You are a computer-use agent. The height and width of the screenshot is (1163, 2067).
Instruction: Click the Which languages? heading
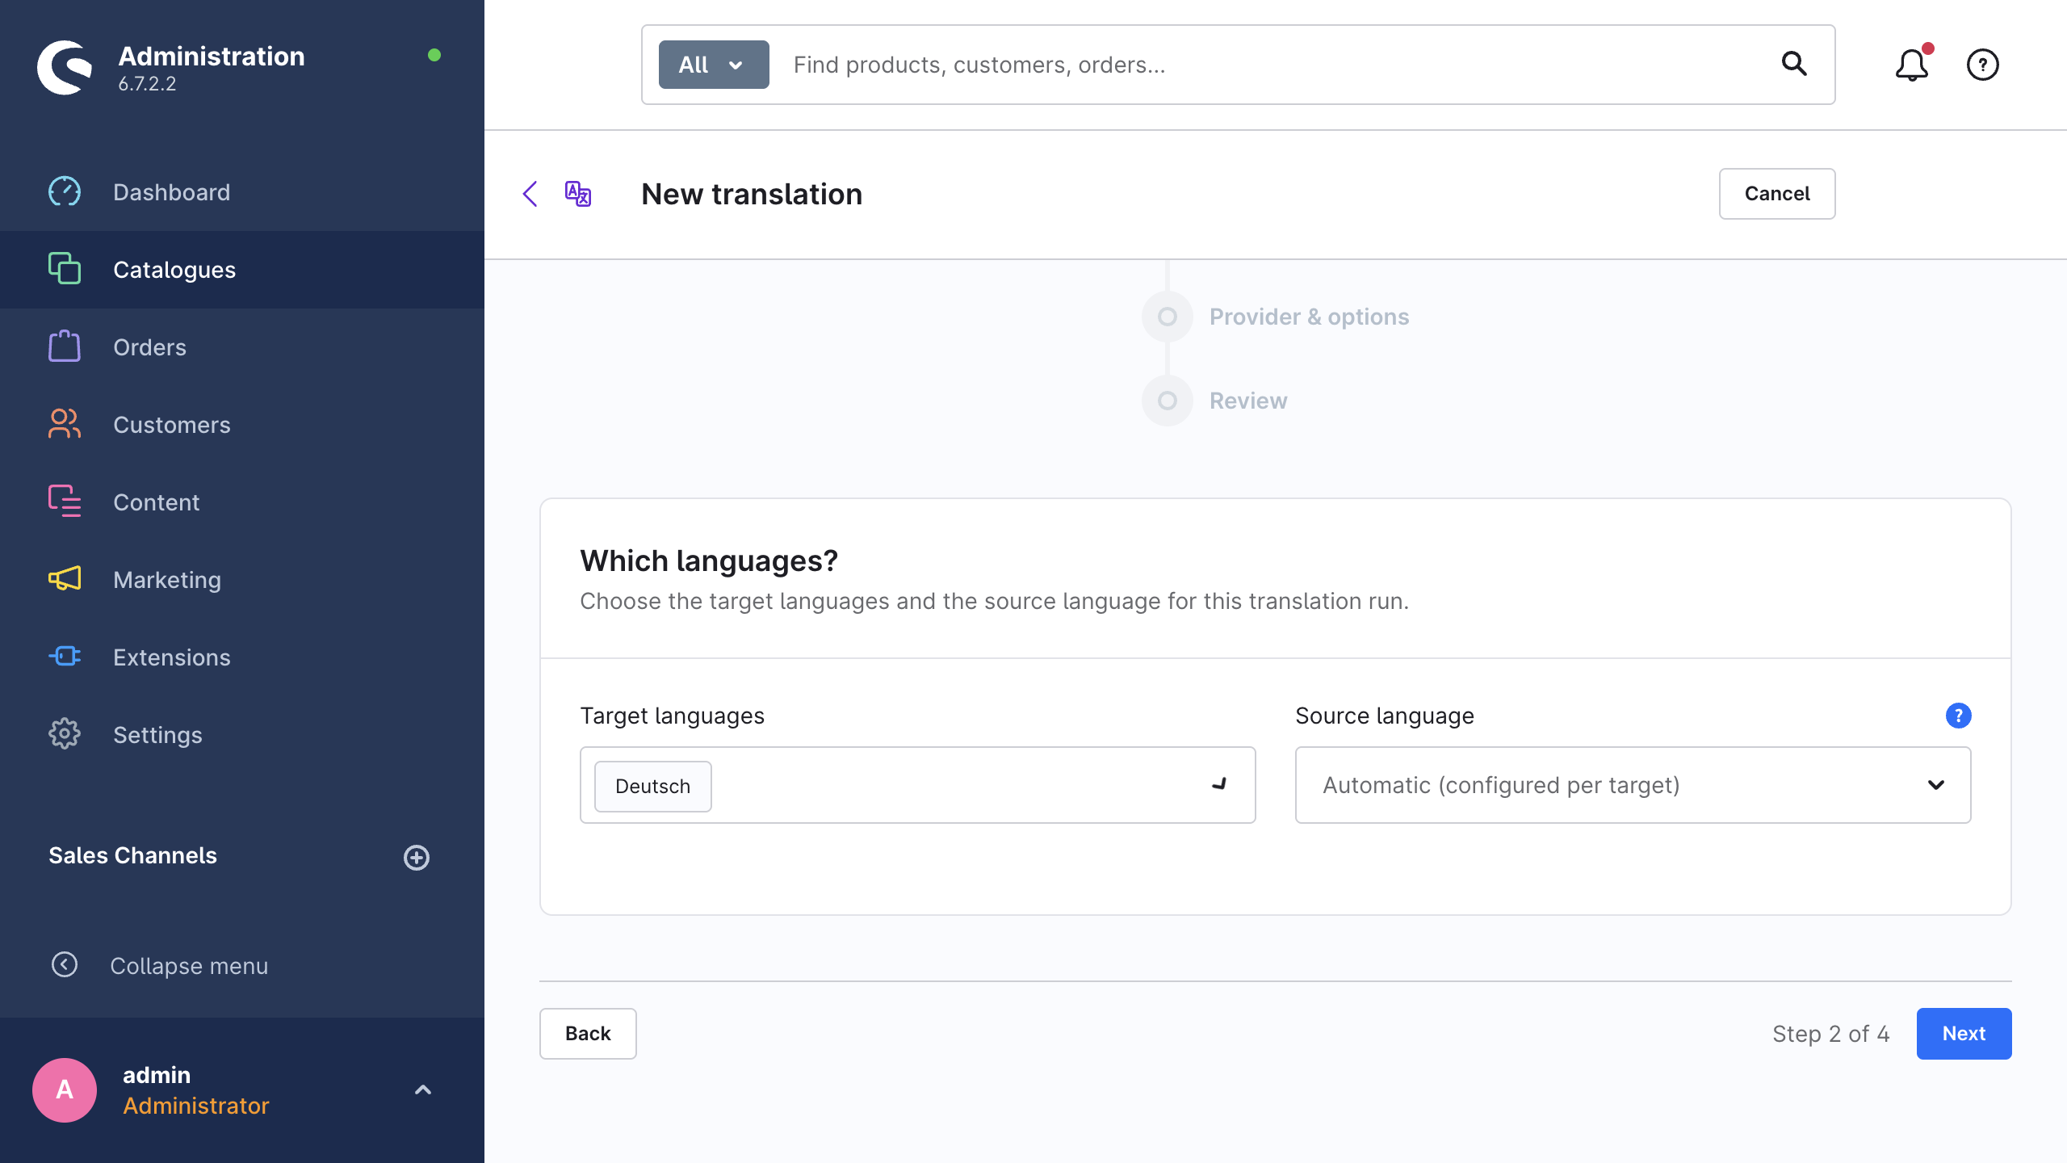pyautogui.click(x=709, y=561)
